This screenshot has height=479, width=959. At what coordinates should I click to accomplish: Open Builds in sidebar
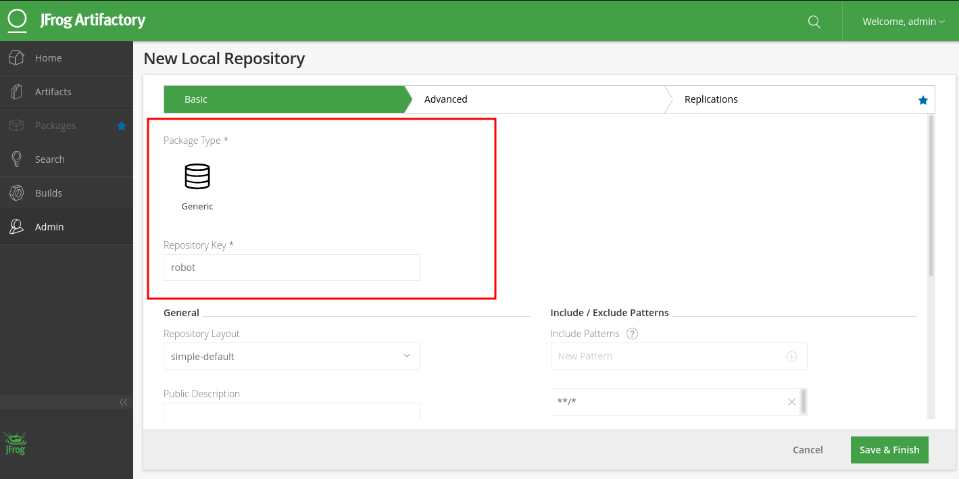[x=66, y=193]
